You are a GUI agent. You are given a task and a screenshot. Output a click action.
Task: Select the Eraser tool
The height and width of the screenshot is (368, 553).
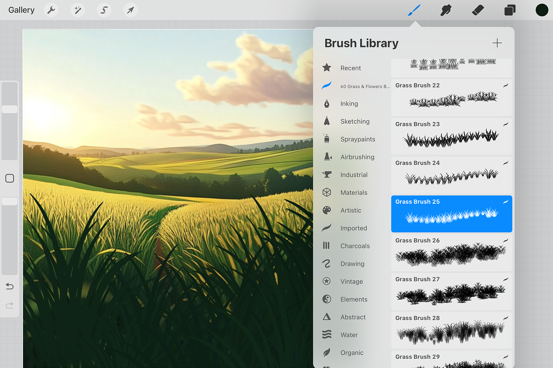478,10
